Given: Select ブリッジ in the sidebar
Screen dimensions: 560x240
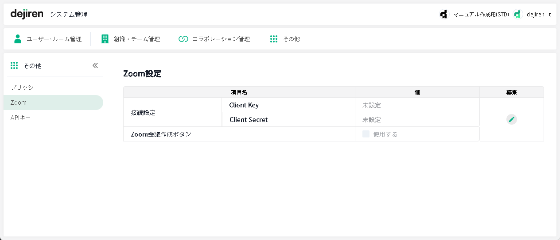Looking at the screenshot, I should pos(22,88).
